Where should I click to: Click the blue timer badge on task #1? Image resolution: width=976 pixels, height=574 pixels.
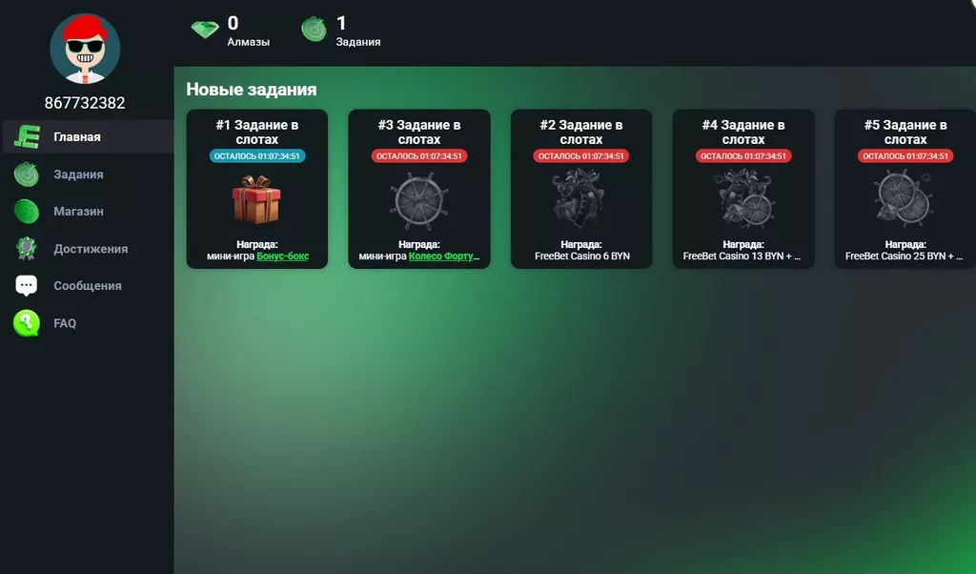[x=257, y=156]
